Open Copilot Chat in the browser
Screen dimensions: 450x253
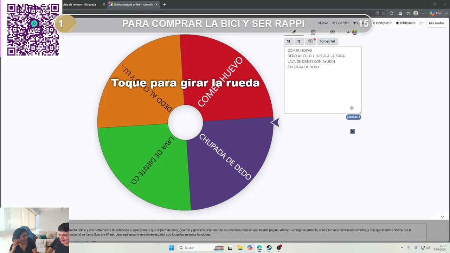pos(436,13)
